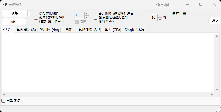The height and width of the screenshot is (112, 221).
Task: Switch to the 2θ (°) tab
Action: pyautogui.click(x=7, y=30)
